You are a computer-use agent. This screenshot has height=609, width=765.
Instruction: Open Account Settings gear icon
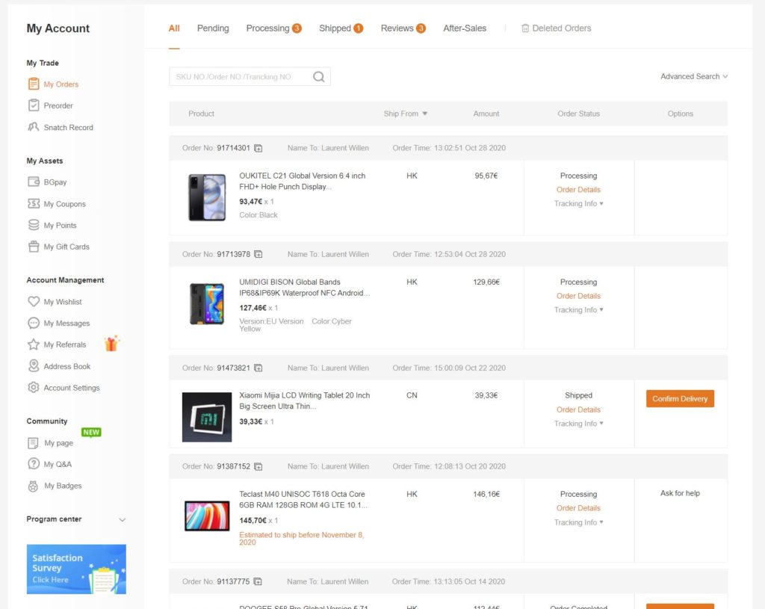click(34, 388)
